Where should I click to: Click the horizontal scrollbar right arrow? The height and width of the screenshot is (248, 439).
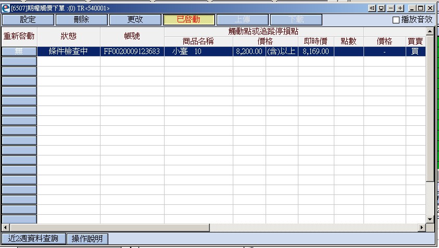click(x=422, y=228)
